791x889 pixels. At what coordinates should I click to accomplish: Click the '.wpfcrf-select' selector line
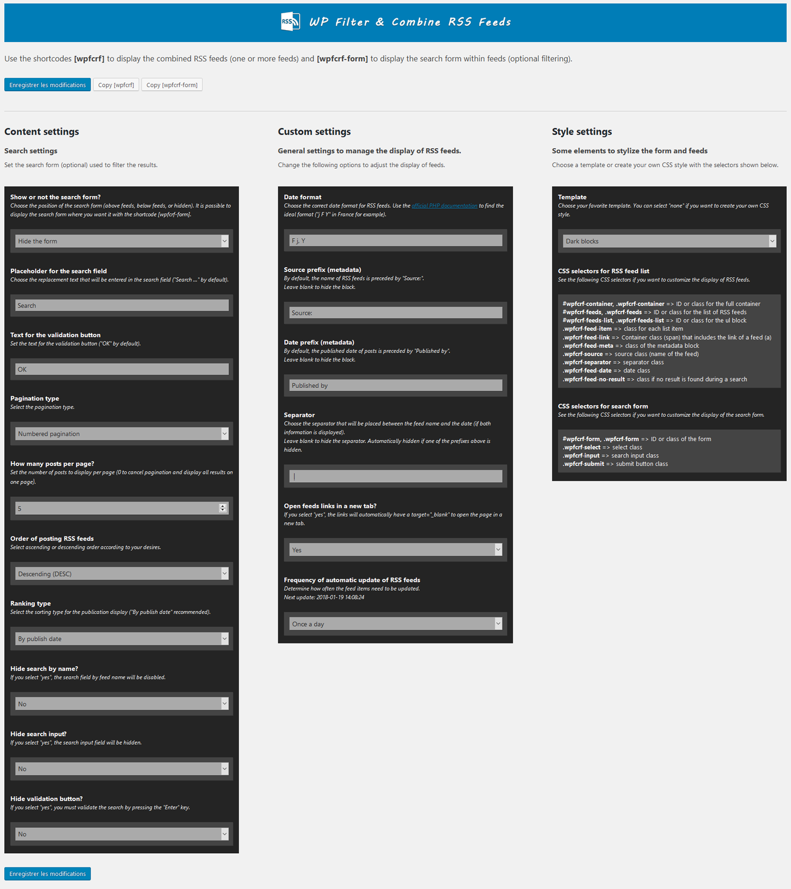[x=602, y=447]
